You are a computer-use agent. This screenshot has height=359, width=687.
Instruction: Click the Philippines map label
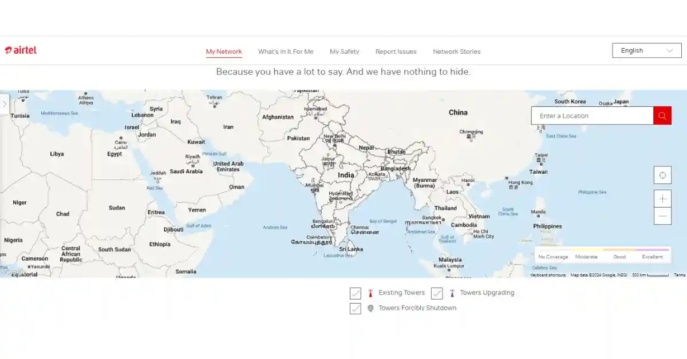(547, 226)
